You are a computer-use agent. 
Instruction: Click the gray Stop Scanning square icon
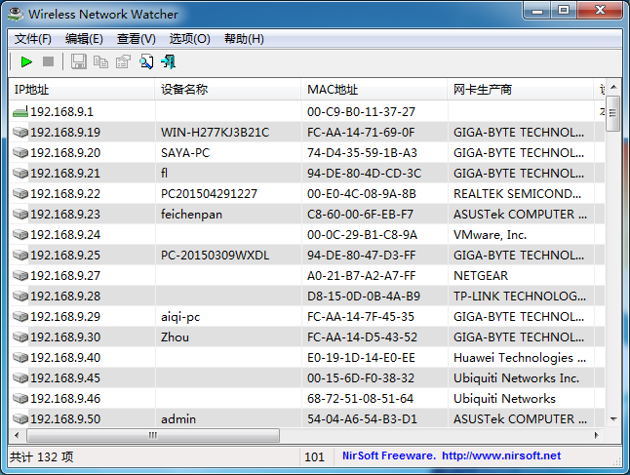(x=49, y=62)
